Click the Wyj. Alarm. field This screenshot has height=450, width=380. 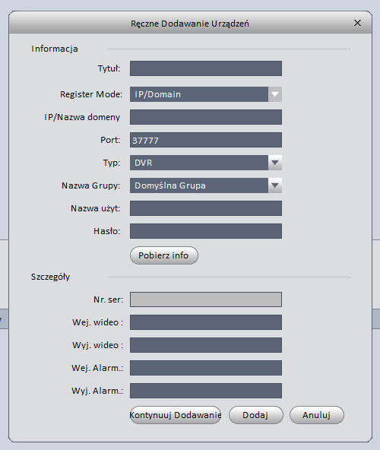pos(206,391)
